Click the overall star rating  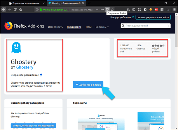(158, 45)
